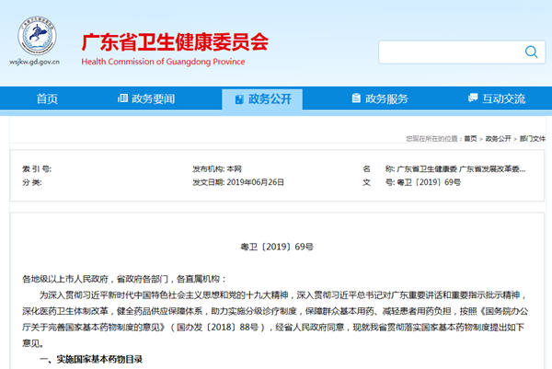This screenshot has height=369, width=552.
Task: Click the heading 一、实施国家基本药物目录
Action: coord(91,359)
